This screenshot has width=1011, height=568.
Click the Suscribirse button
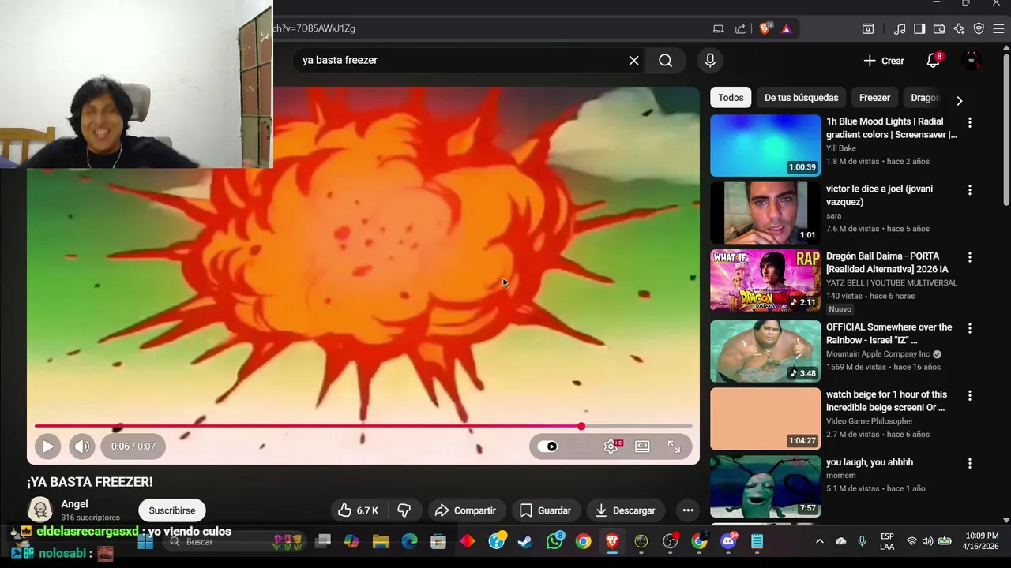(172, 510)
